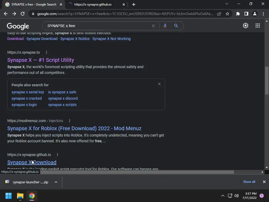The height and width of the screenshot is (202, 269).
Task: Open the Extensions puzzle icon
Action: click(238, 14)
